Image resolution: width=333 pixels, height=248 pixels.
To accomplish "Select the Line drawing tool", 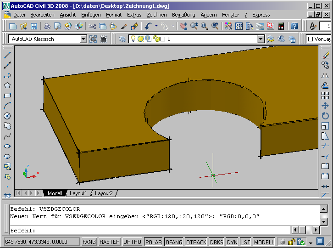I will point(7,55).
